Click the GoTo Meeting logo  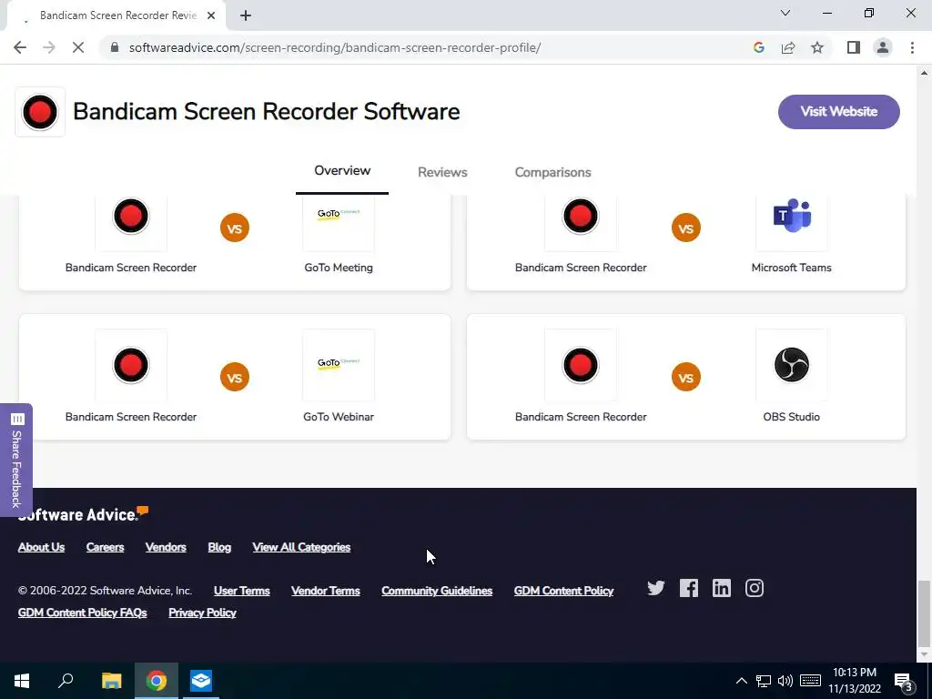[339, 217]
